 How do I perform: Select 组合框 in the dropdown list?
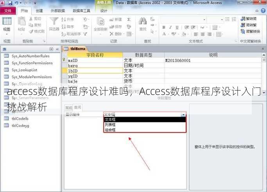(145, 130)
